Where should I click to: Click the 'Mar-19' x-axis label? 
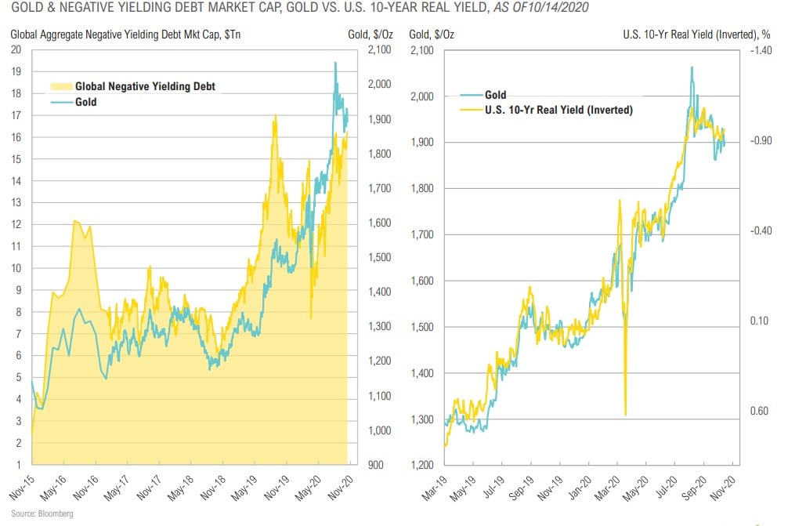[x=436, y=487]
